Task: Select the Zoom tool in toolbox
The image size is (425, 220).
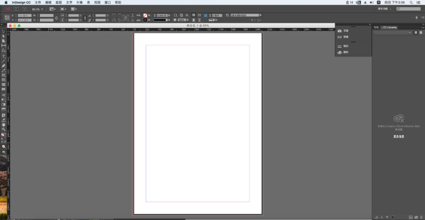Action: pos(4,129)
